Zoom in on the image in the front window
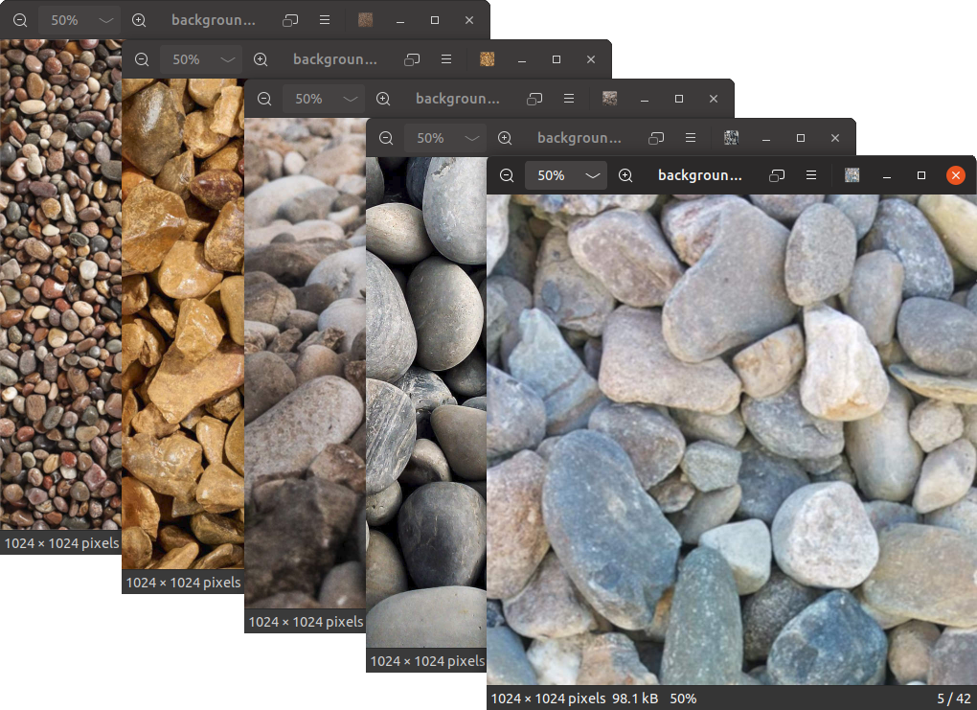The height and width of the screenshot is (710, 977). pyautogui.click(x=625, y=175)
